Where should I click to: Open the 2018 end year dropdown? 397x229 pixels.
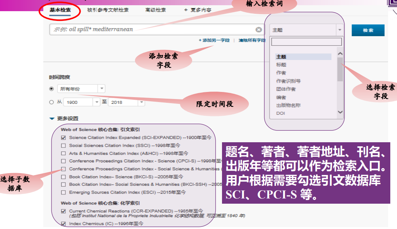(x=126, y=102)
